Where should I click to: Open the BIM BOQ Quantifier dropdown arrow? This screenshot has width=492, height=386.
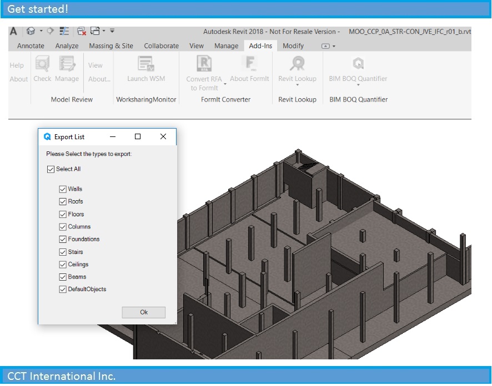click(x=358, y=84)
